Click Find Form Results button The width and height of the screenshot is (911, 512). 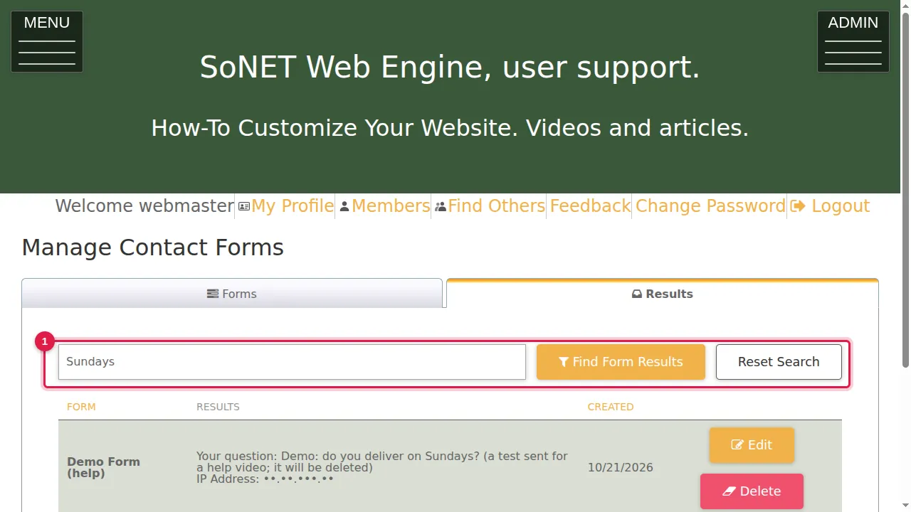[x=621, y=362]
